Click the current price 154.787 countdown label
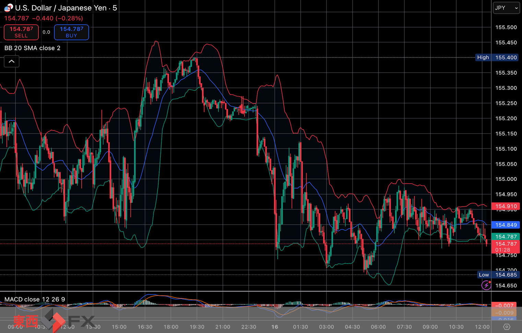 click(x=506, y=247)
